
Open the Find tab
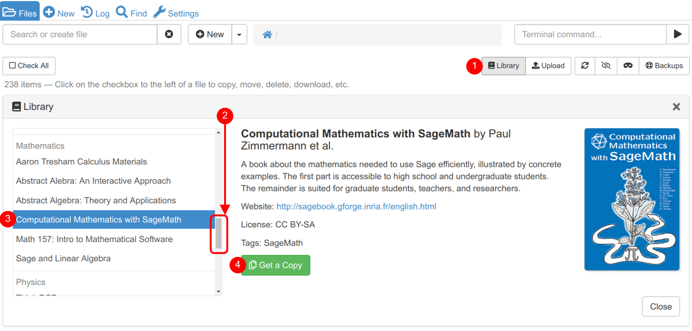(x=131, y=13)
